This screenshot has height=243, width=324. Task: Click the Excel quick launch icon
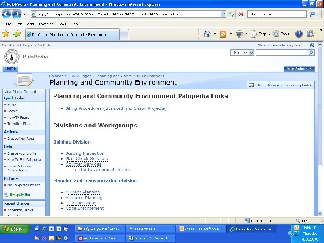pyautogui.click(x=58, y=229)
